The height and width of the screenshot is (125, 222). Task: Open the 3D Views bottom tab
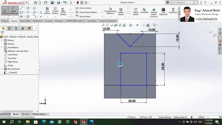point(25,114)
